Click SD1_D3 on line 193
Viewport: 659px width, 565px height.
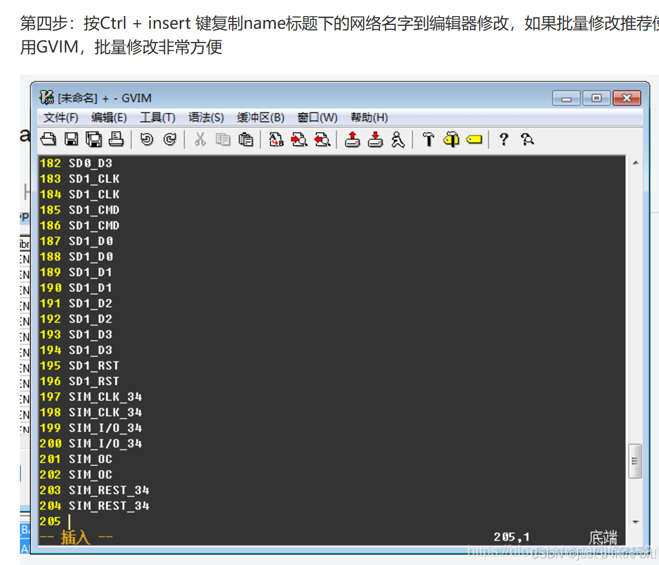pyautogui.click(x=90, y=334)
